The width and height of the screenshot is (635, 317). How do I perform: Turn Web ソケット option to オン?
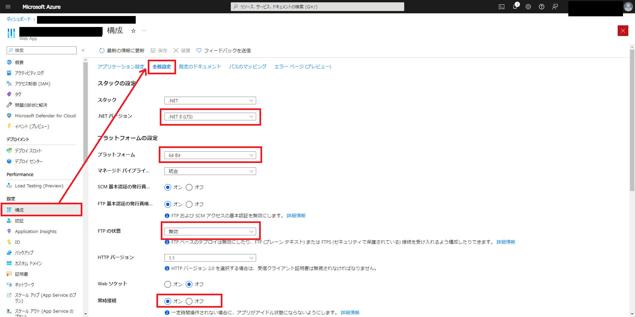(x=168, y=284)
